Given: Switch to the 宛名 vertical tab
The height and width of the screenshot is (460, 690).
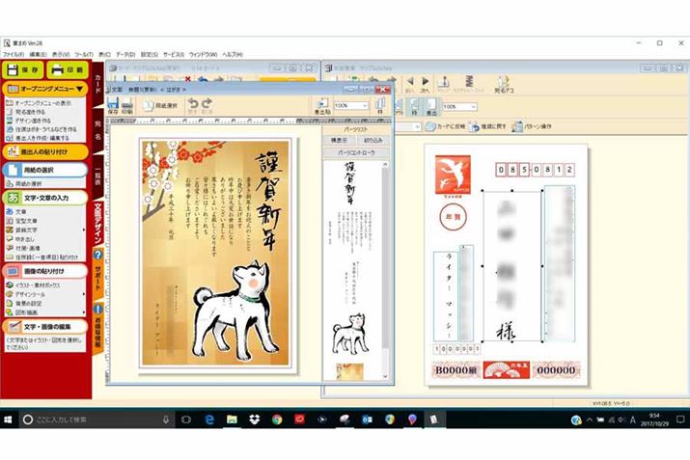Looking at the screenshot, I should coord(97,130).
